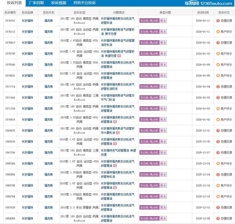Click the 漏油 tag in row 1565056

coord(162,174)
